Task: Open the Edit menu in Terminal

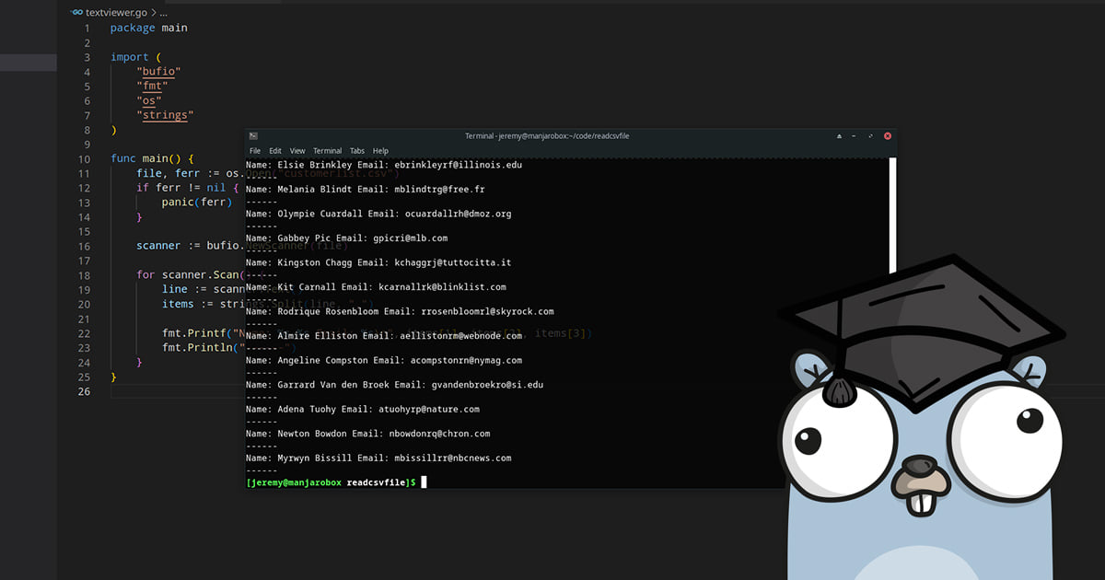Action: click(x=275, y=151)
